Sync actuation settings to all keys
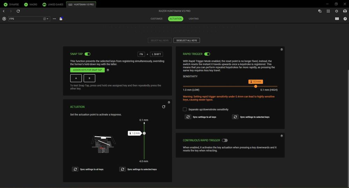 click(75, 169)
